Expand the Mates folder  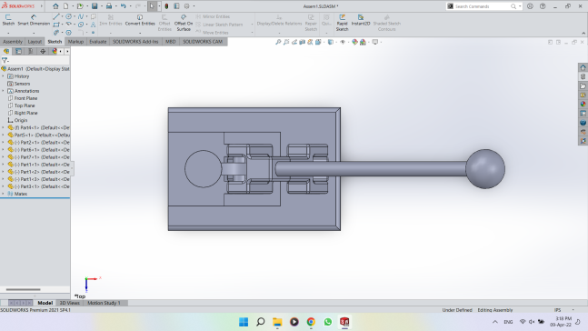(3, 194)
